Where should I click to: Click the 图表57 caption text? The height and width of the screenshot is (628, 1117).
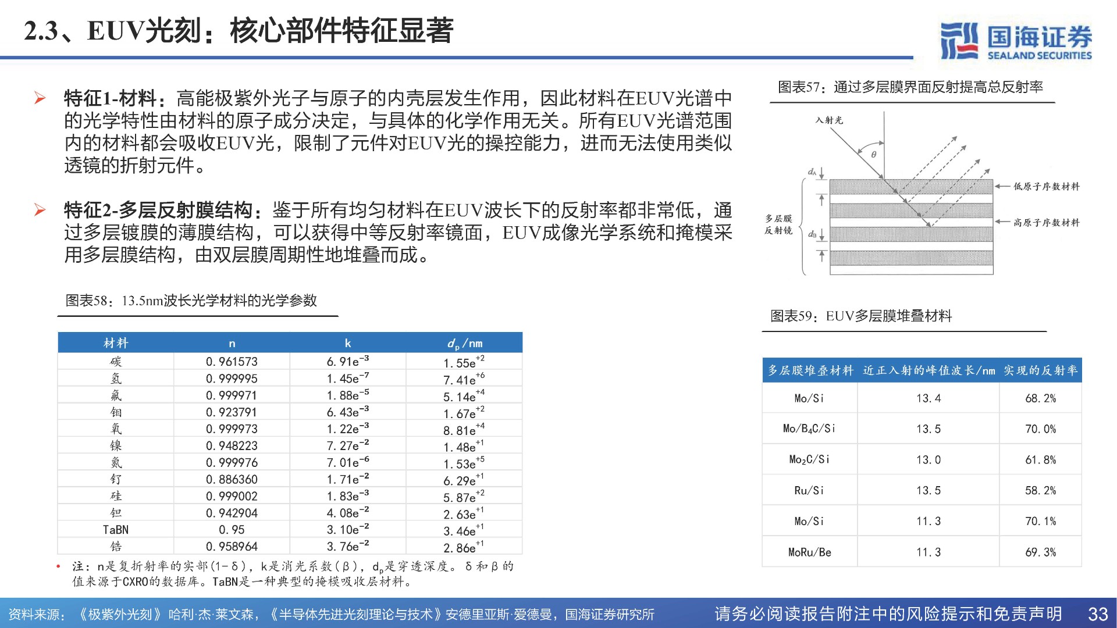[910, 87]
